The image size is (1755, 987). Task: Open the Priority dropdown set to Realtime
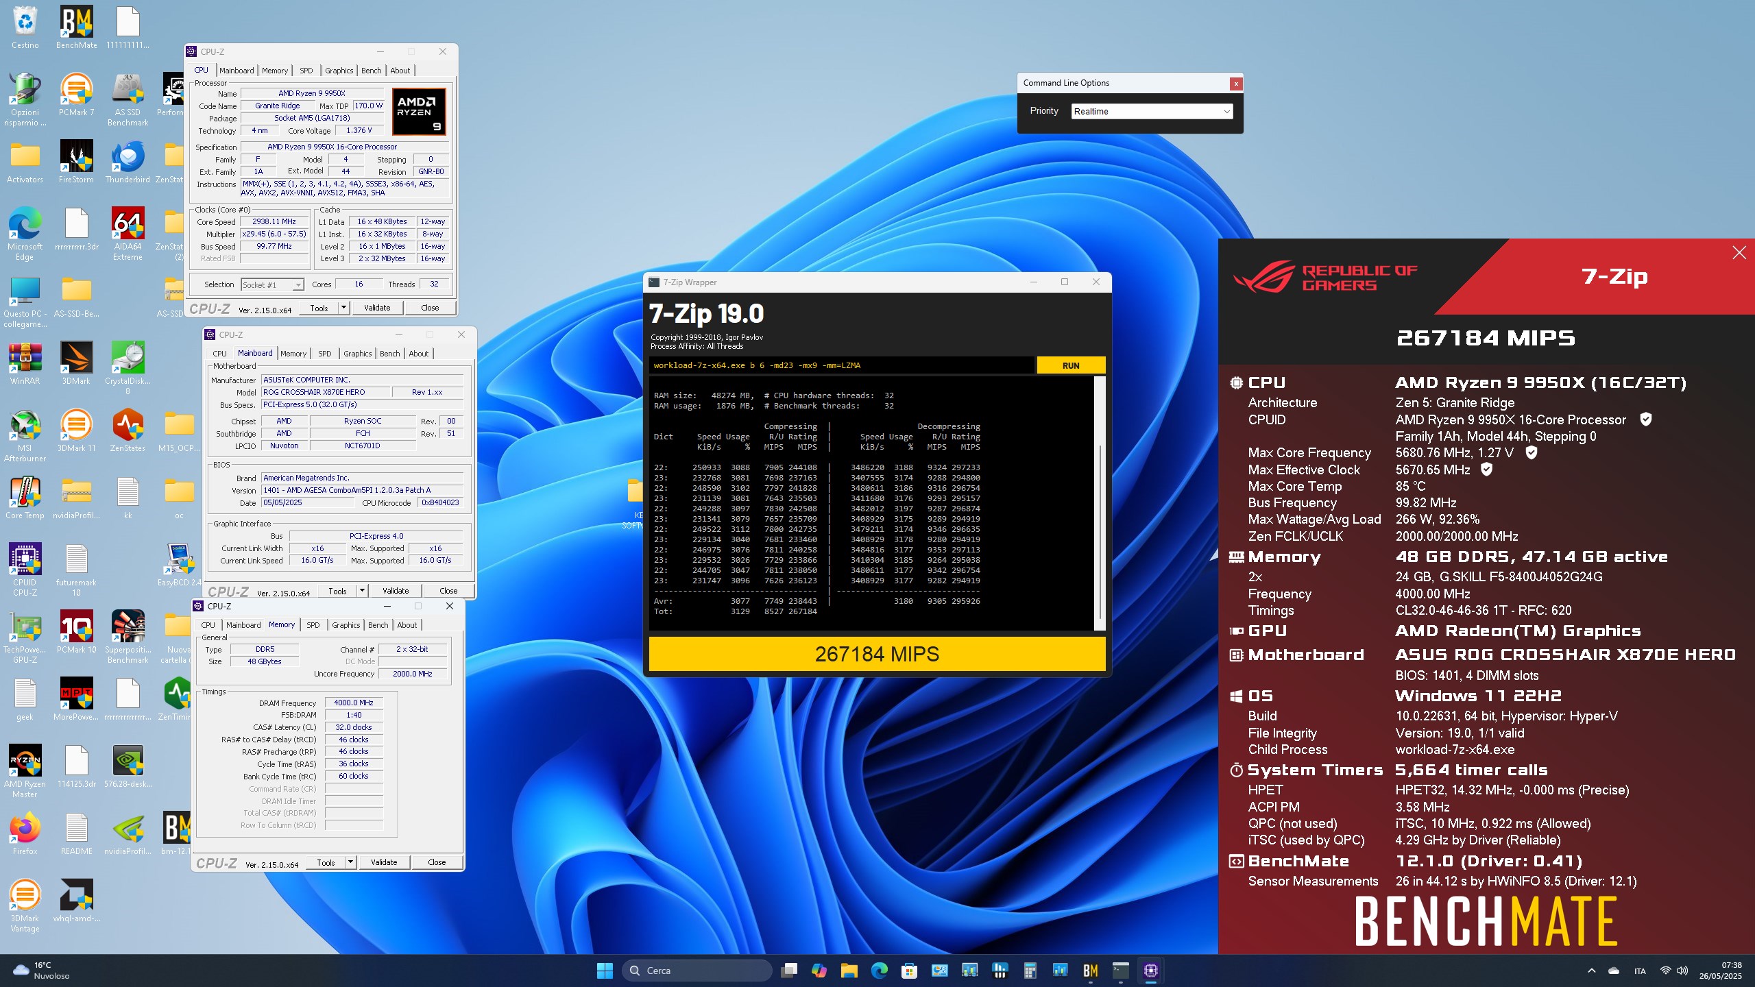1152,111
